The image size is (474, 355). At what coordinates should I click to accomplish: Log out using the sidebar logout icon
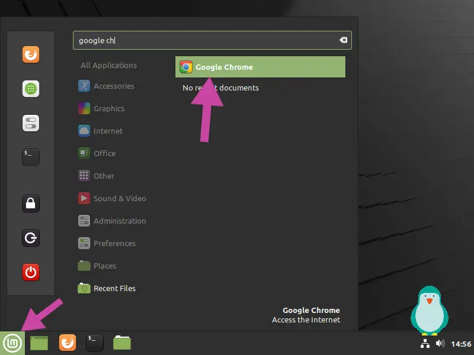[x=31, y=238]
